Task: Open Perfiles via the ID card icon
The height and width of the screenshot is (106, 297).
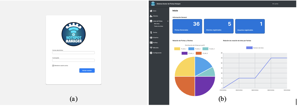Action: point(151,43)
